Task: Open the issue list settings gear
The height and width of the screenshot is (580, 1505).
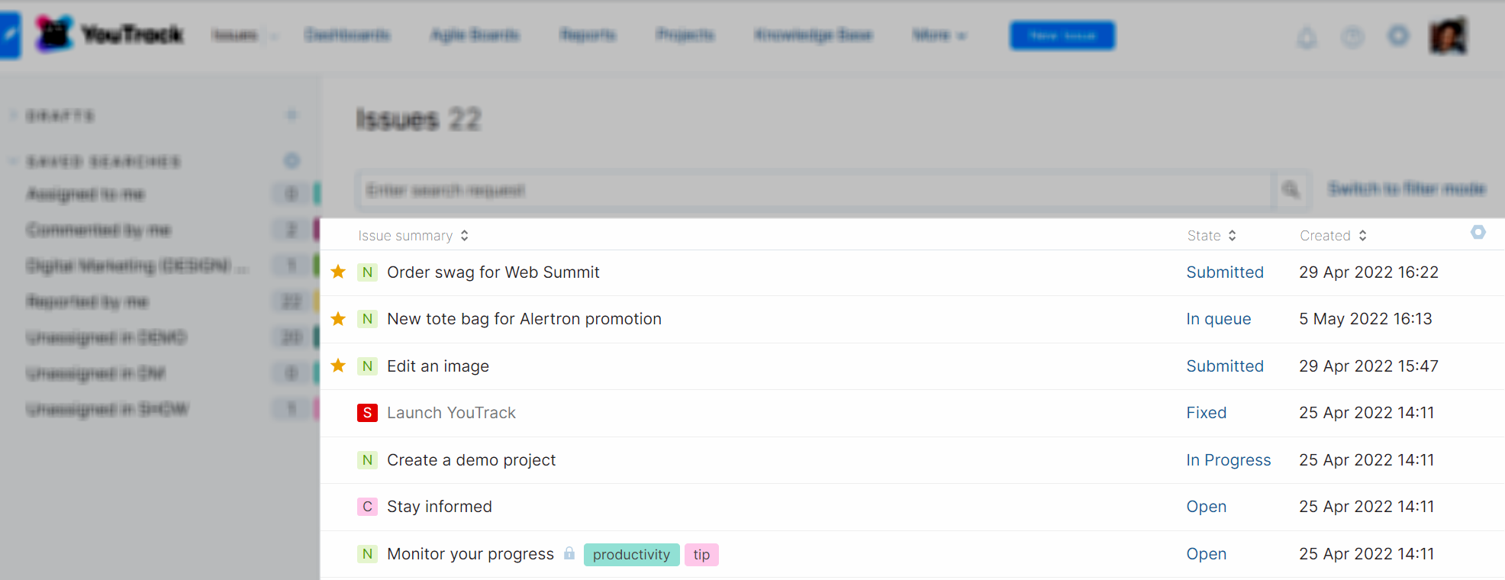Action: [x=1478, y=232]
